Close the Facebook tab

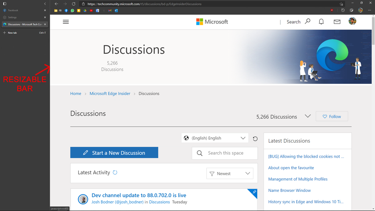click(x=45, y=10)
